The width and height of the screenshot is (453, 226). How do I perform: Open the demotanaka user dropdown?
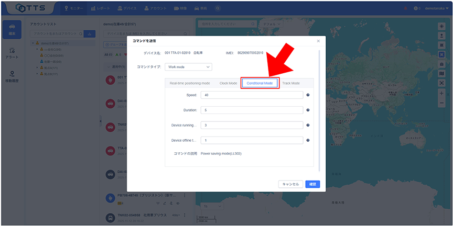coord(436,8)
